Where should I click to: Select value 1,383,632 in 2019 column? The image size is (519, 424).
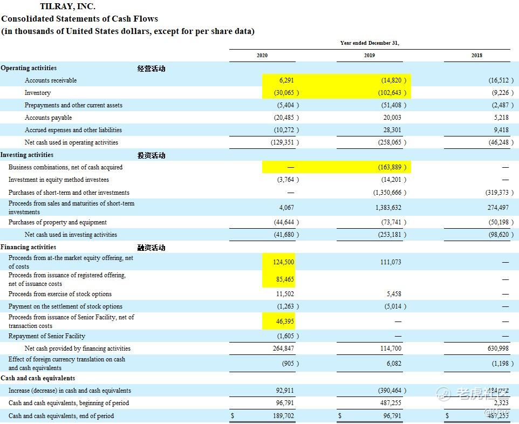388,208
